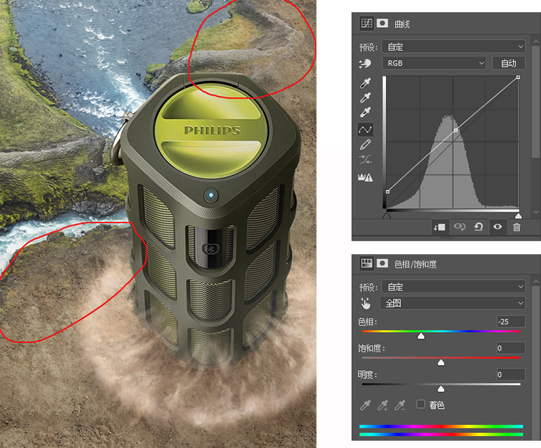
Task: Select the plain eyedropper in Hue/Saturation panel
Action: pyautogui.click(x=365, y=405)
